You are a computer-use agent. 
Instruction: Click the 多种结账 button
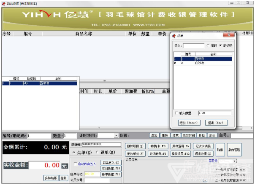(x=51, y=178)
